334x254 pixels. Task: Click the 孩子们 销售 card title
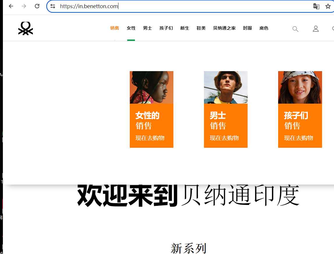point(296,120)
